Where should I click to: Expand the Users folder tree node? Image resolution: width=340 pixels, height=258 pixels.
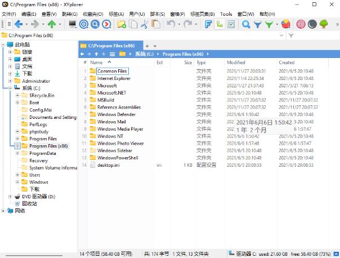click(17, 175)
